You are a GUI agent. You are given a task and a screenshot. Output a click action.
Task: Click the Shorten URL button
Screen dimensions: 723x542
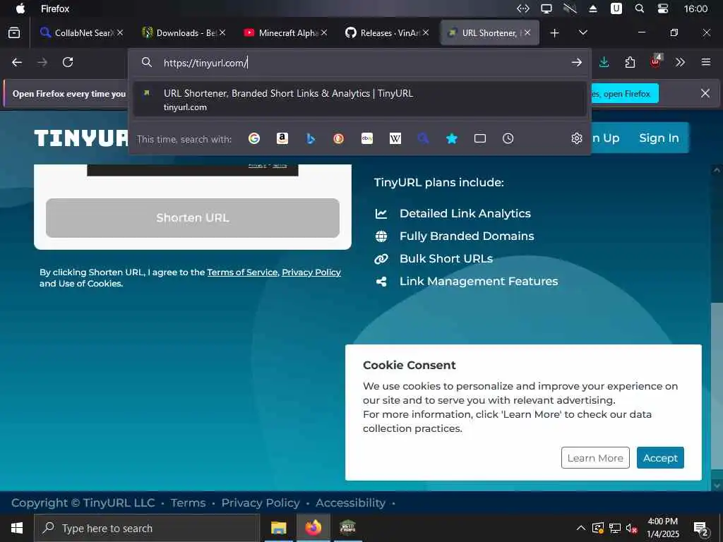pos(193,218)
